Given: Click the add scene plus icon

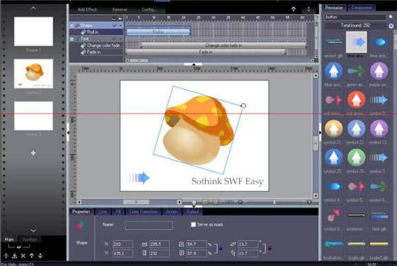Looking at the screenshot, I should 33,153.
